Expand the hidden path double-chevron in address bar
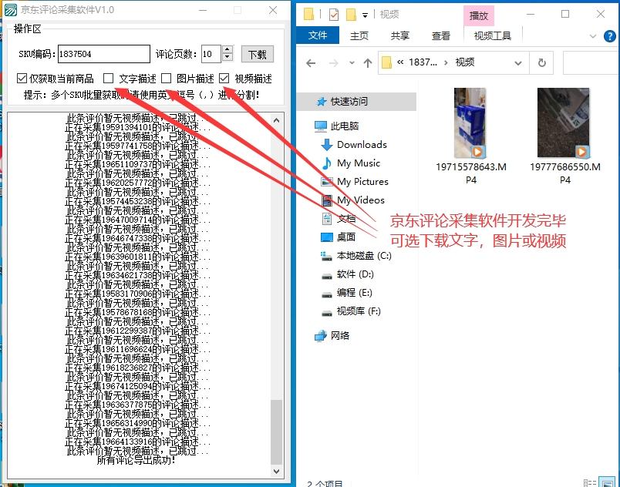Image resolution: width=620 pixels, height=487 pixels. pyautogui.click(x=400, y=62)
